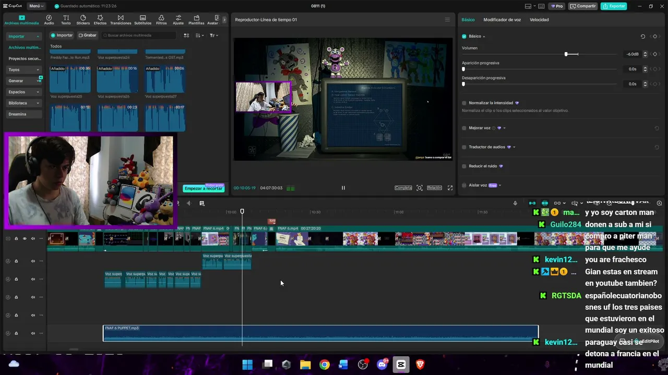Open the player panel hamburger menu

pos(447,20)
